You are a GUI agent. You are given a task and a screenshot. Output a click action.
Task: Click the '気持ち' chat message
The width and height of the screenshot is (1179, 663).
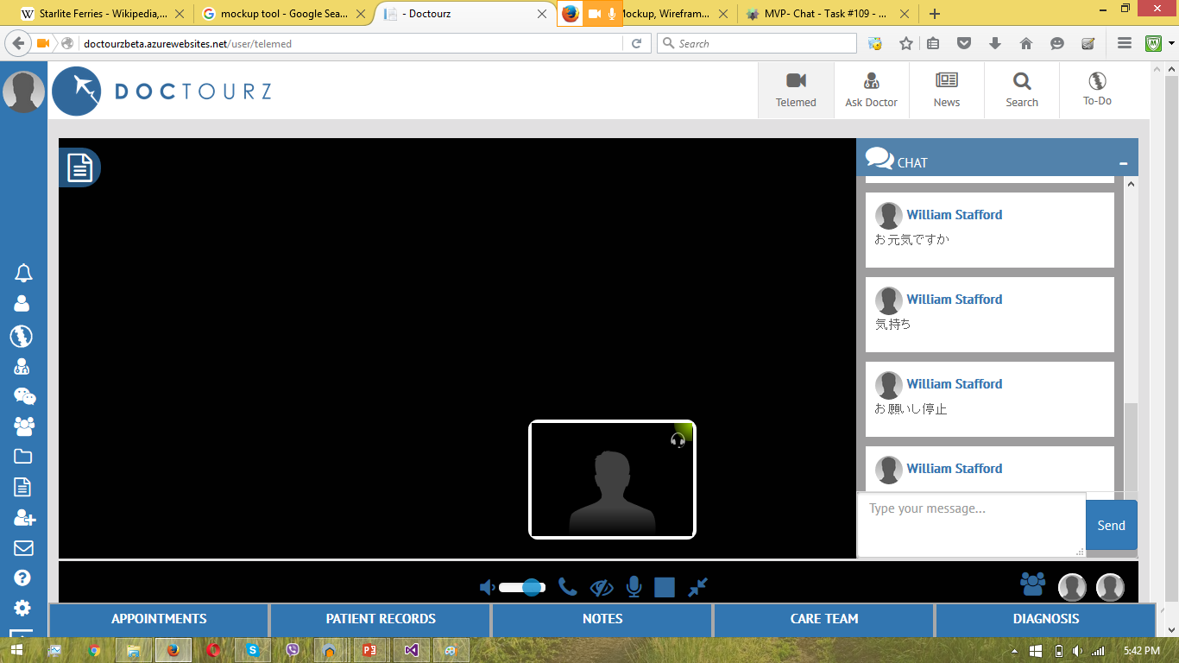pos(892,325)
